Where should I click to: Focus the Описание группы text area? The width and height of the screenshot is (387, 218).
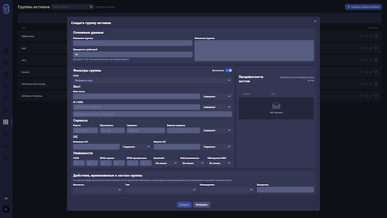[254, 51]
